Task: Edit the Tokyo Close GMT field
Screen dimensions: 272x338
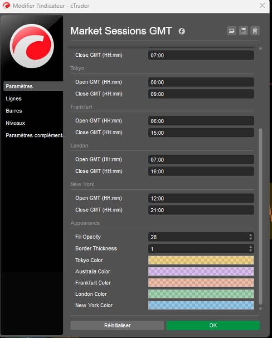Action: [201, 94]
